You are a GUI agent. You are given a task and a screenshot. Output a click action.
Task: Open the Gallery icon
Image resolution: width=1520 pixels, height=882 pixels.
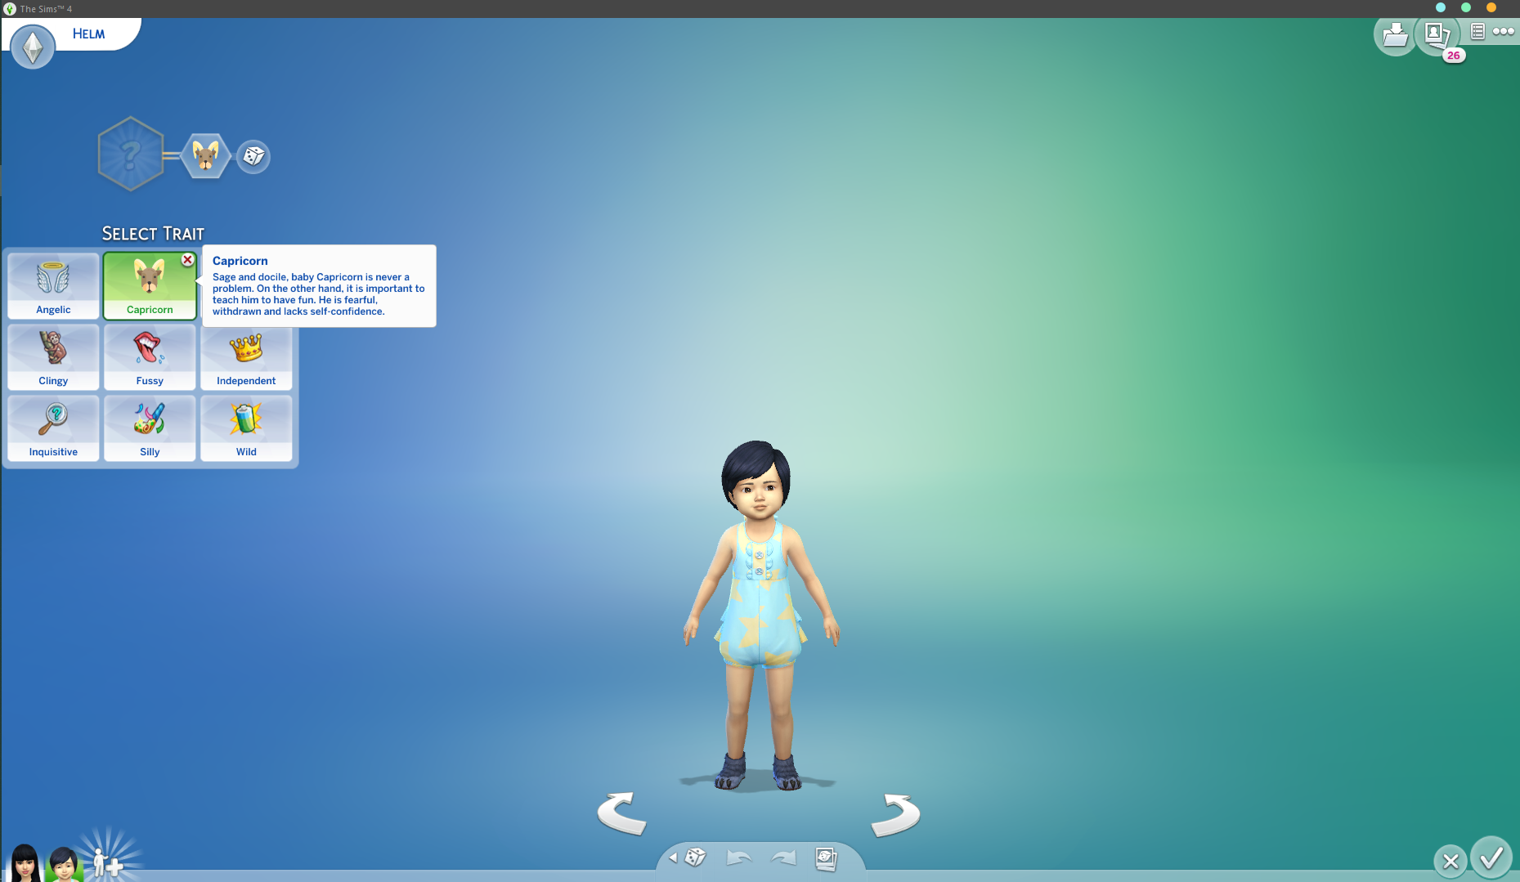tap(1437, 35)
